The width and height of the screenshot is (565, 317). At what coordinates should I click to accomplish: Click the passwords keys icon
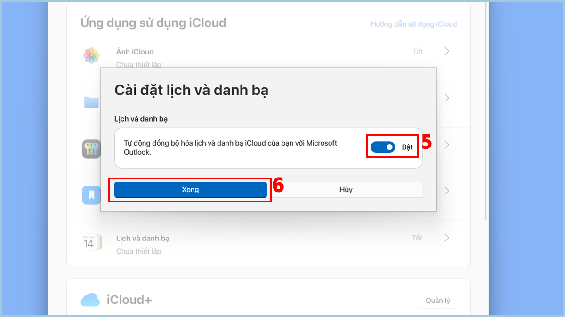tap(91, 148)
